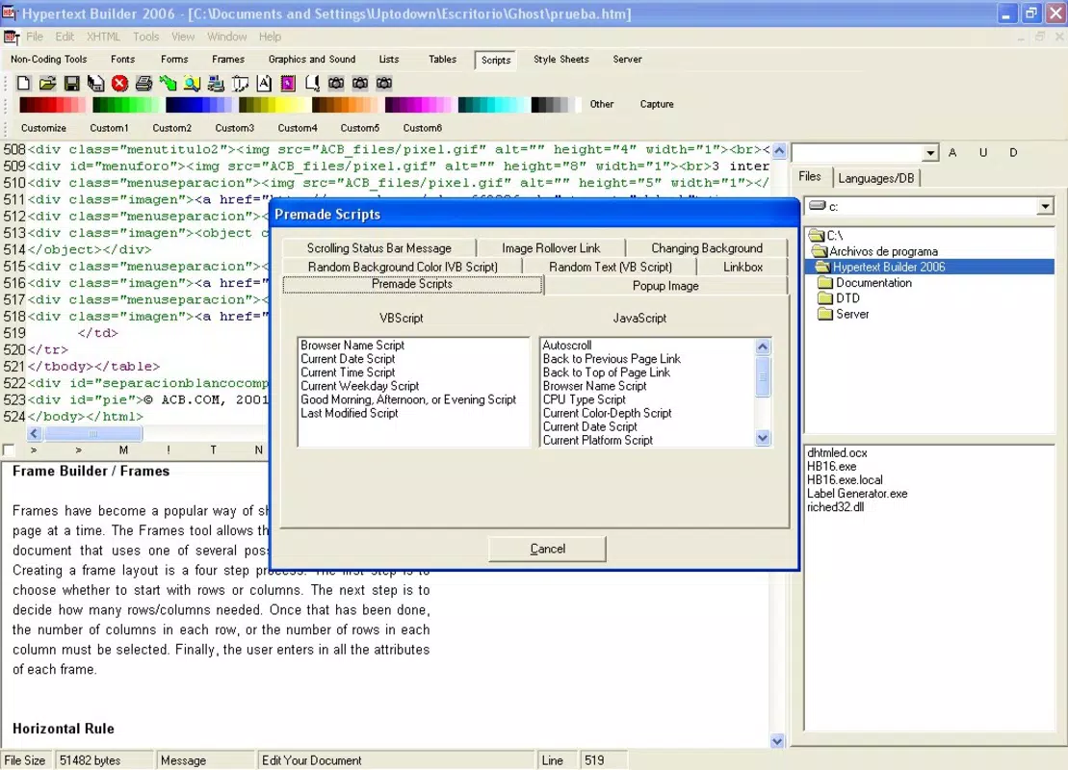Select Autoscroll in the JavaScript list
This screenshot has height=770, width=1068.
coord(566,346)
